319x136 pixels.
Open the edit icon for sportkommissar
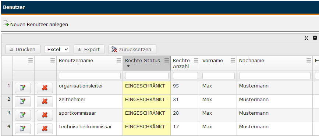(23, 115)
